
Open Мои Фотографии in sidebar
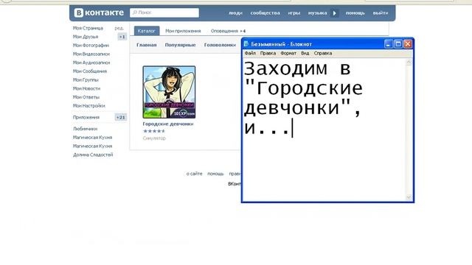tap(91, 46)
